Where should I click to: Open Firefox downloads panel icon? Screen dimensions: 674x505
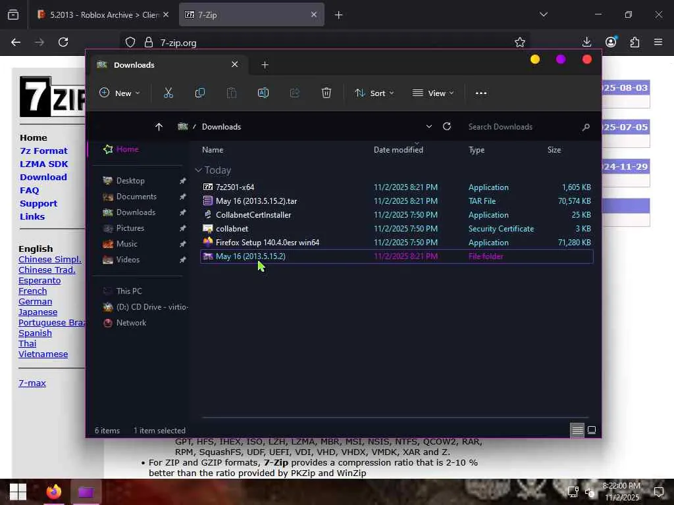(586, 42)
